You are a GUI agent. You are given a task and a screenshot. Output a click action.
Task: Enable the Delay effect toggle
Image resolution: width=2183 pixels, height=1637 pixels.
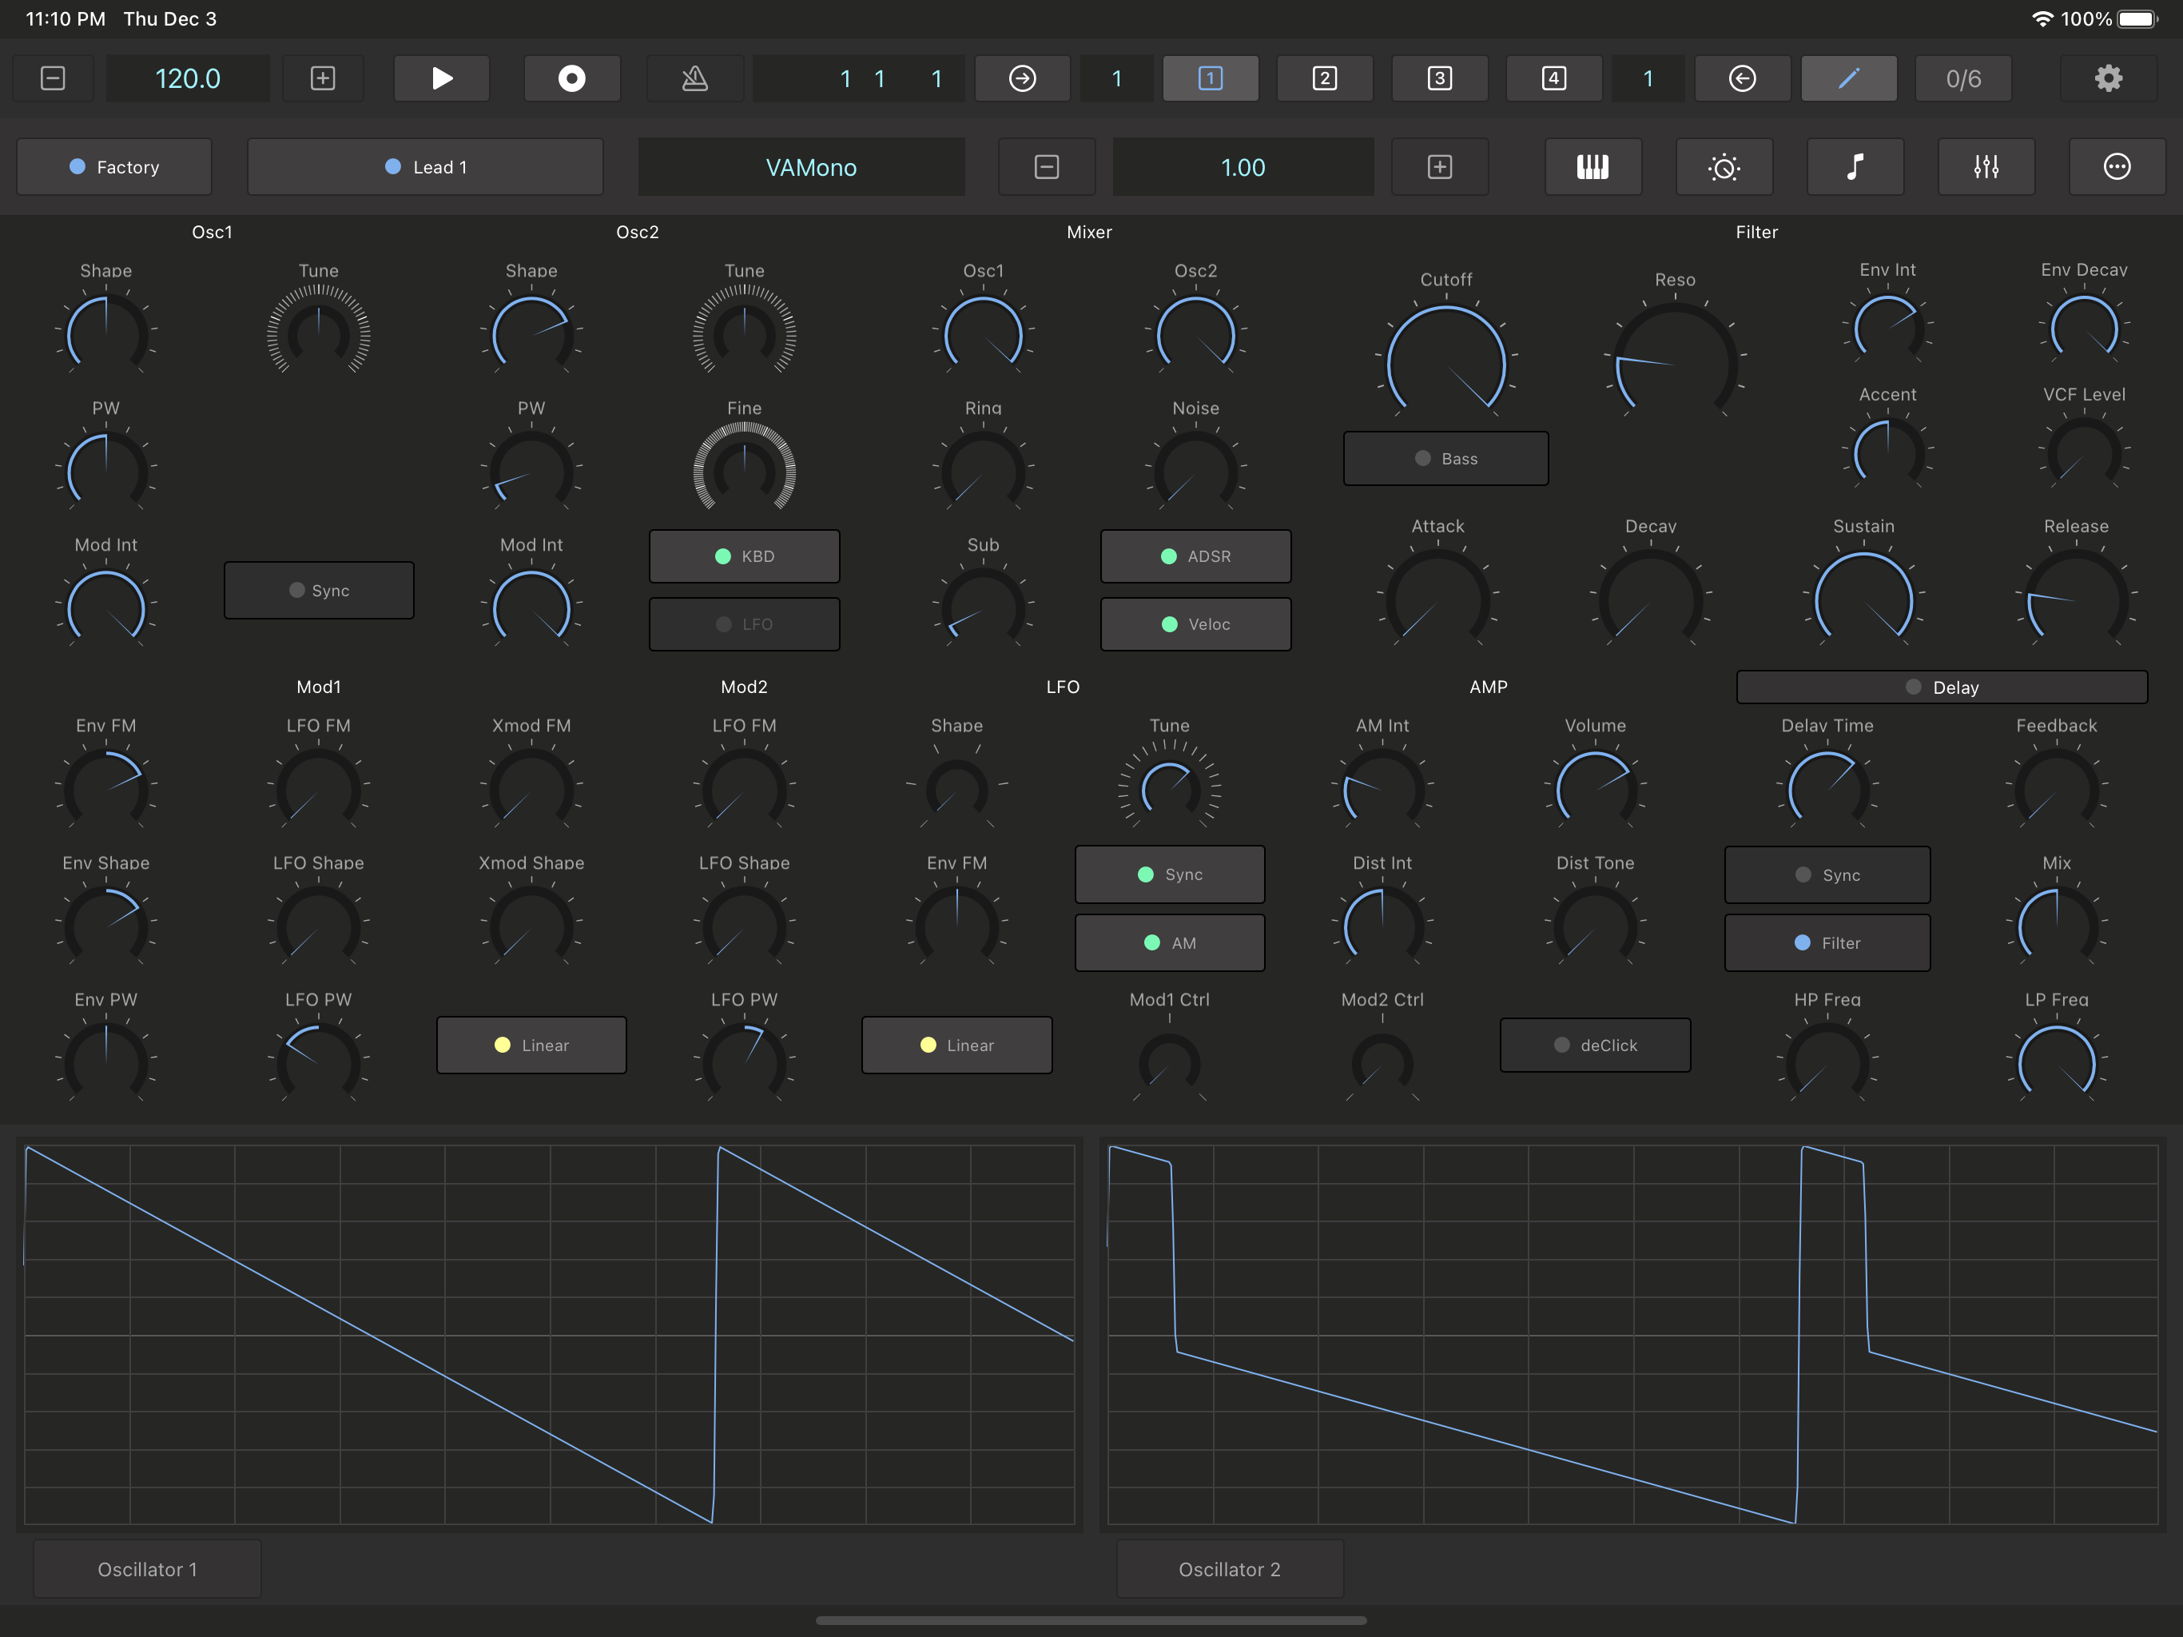point(1941,687)
